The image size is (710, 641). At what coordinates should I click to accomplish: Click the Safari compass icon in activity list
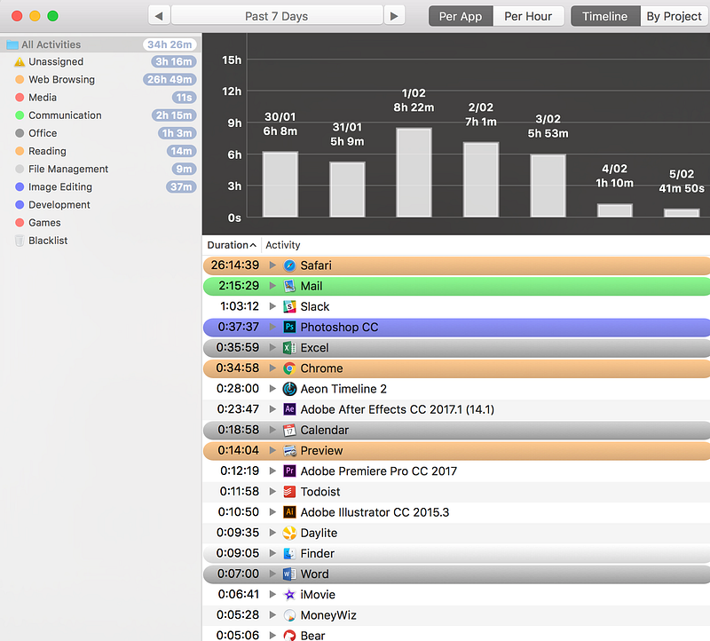289,265
